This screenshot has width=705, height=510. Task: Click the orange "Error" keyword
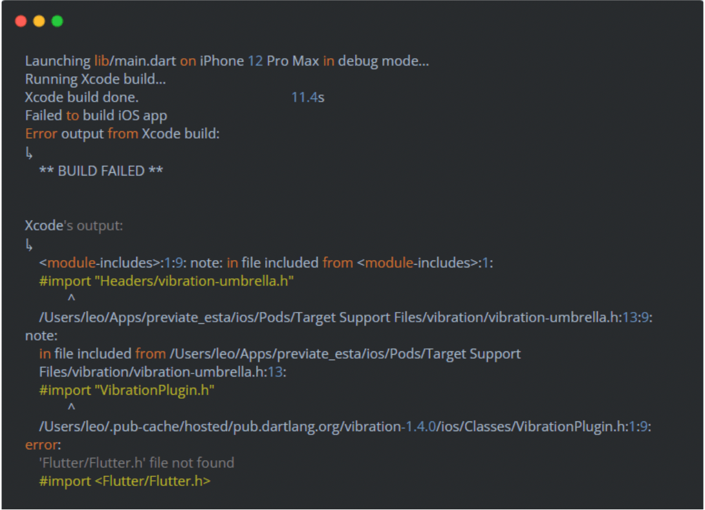point(41,133)
